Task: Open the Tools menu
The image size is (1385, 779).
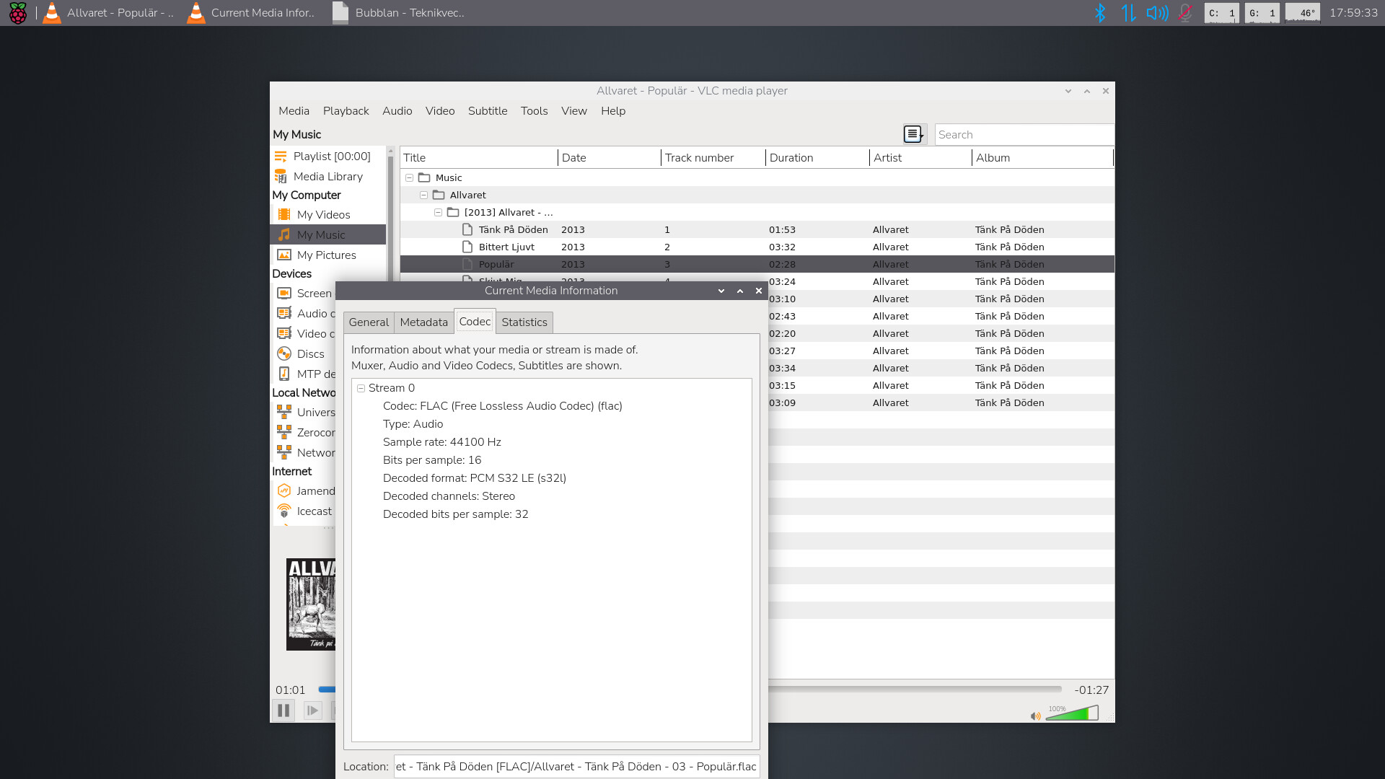Action: tap(534, 111)
